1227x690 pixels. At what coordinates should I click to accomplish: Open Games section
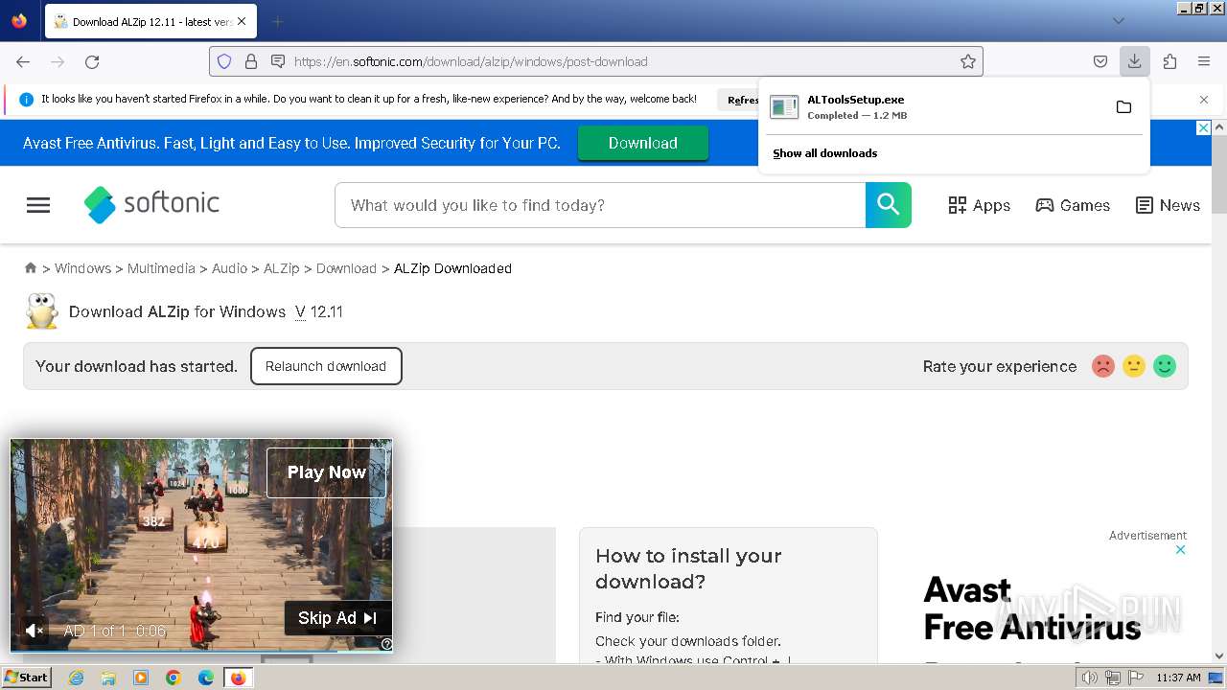tap(1073, 205)
